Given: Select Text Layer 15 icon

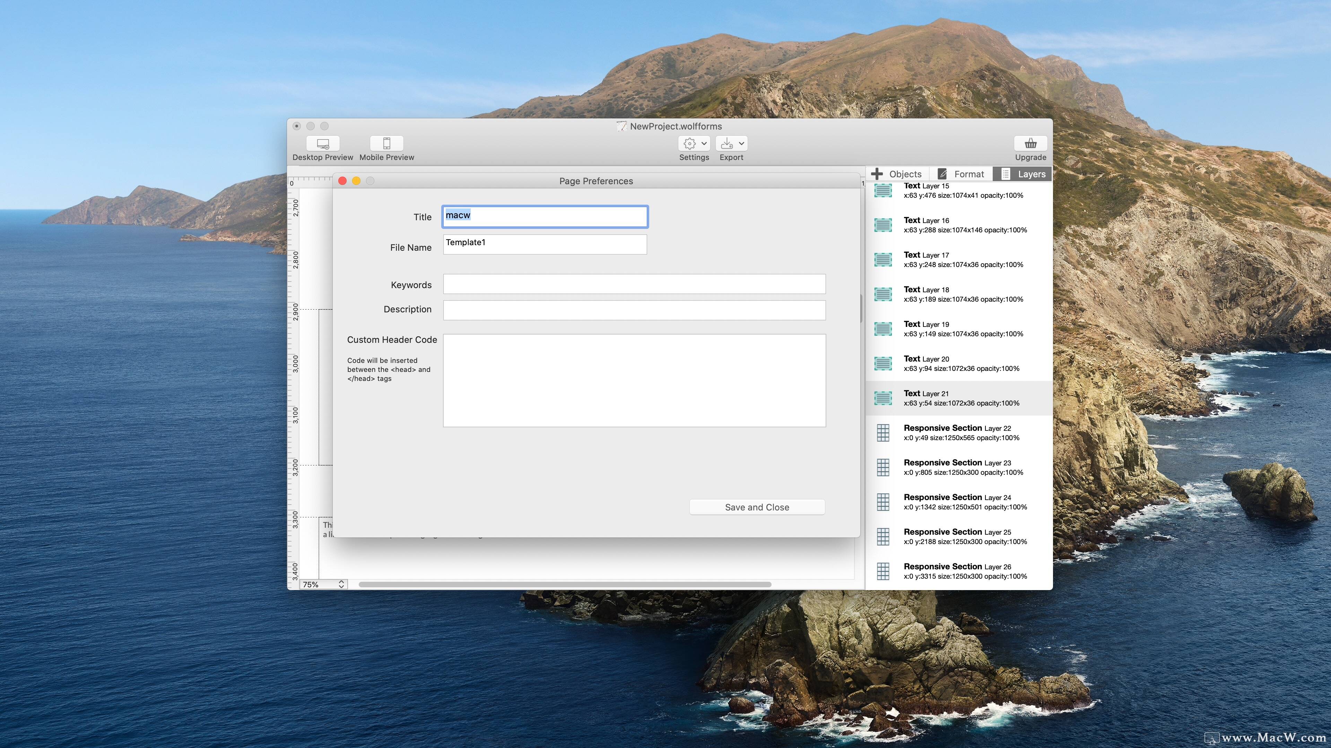Looking at the screenshot, I should 883,190.
